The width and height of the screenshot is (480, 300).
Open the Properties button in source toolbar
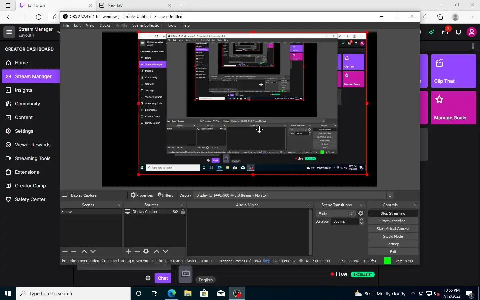point(142,195)
